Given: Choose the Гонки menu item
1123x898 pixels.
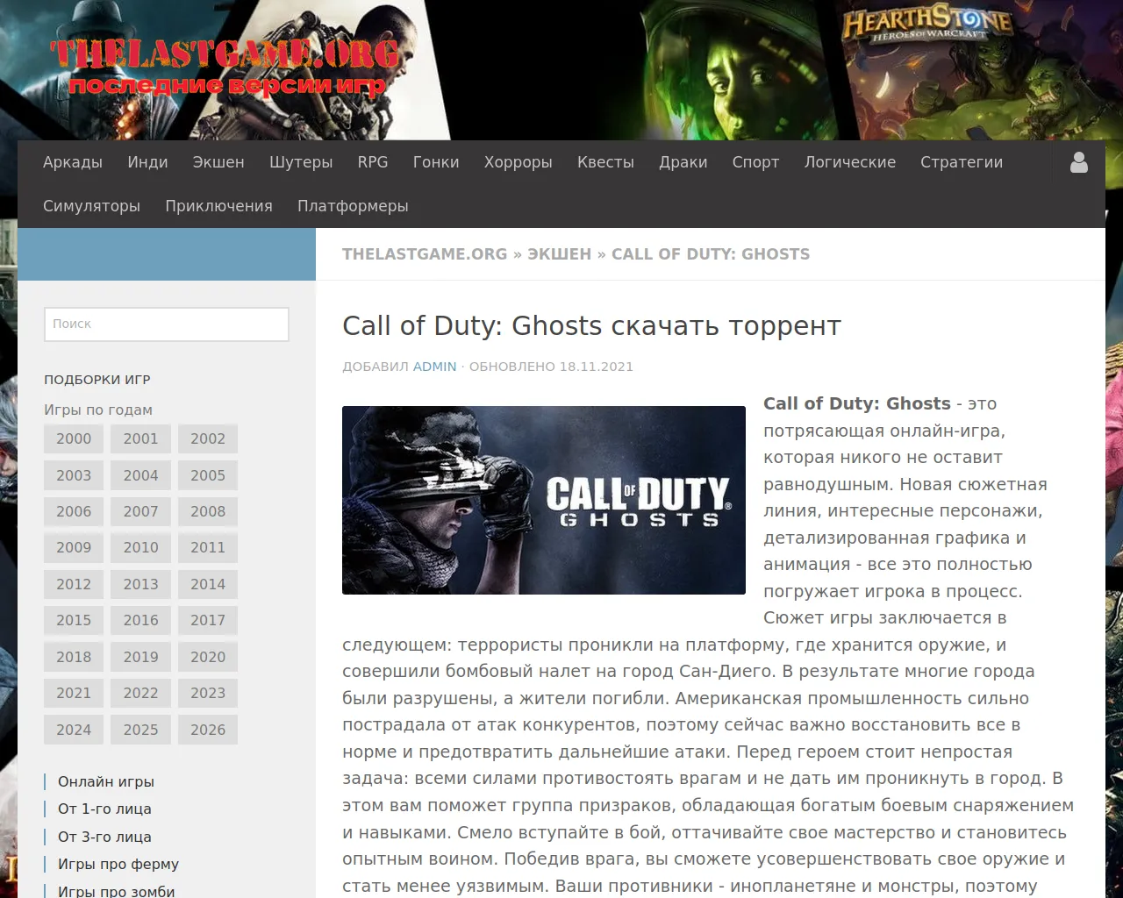Looking at the screenshot, I should pos(436,162).
